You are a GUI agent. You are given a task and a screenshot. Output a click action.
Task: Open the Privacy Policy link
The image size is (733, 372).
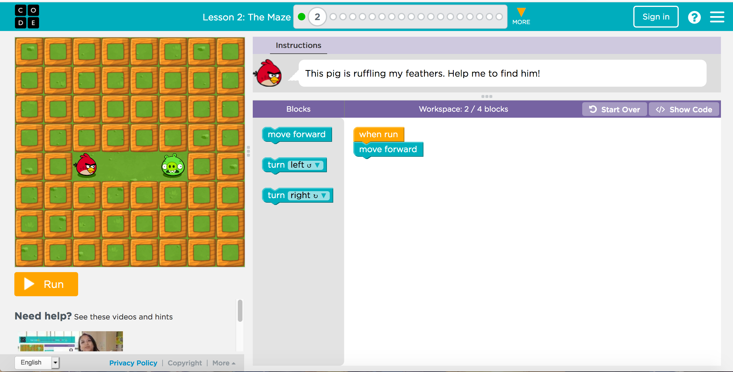133,363
